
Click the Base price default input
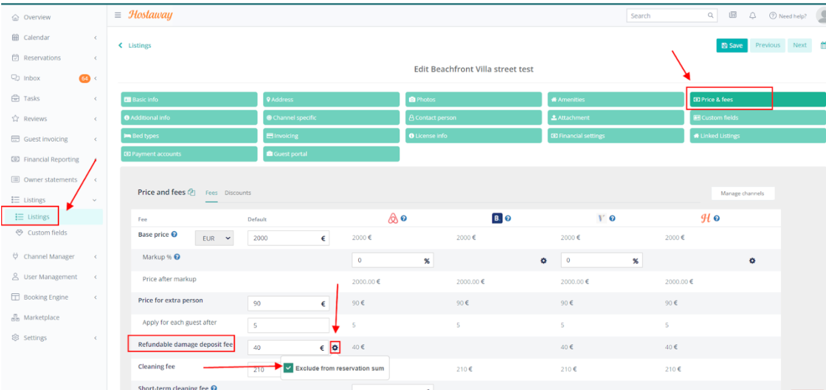tap(289, 238)
